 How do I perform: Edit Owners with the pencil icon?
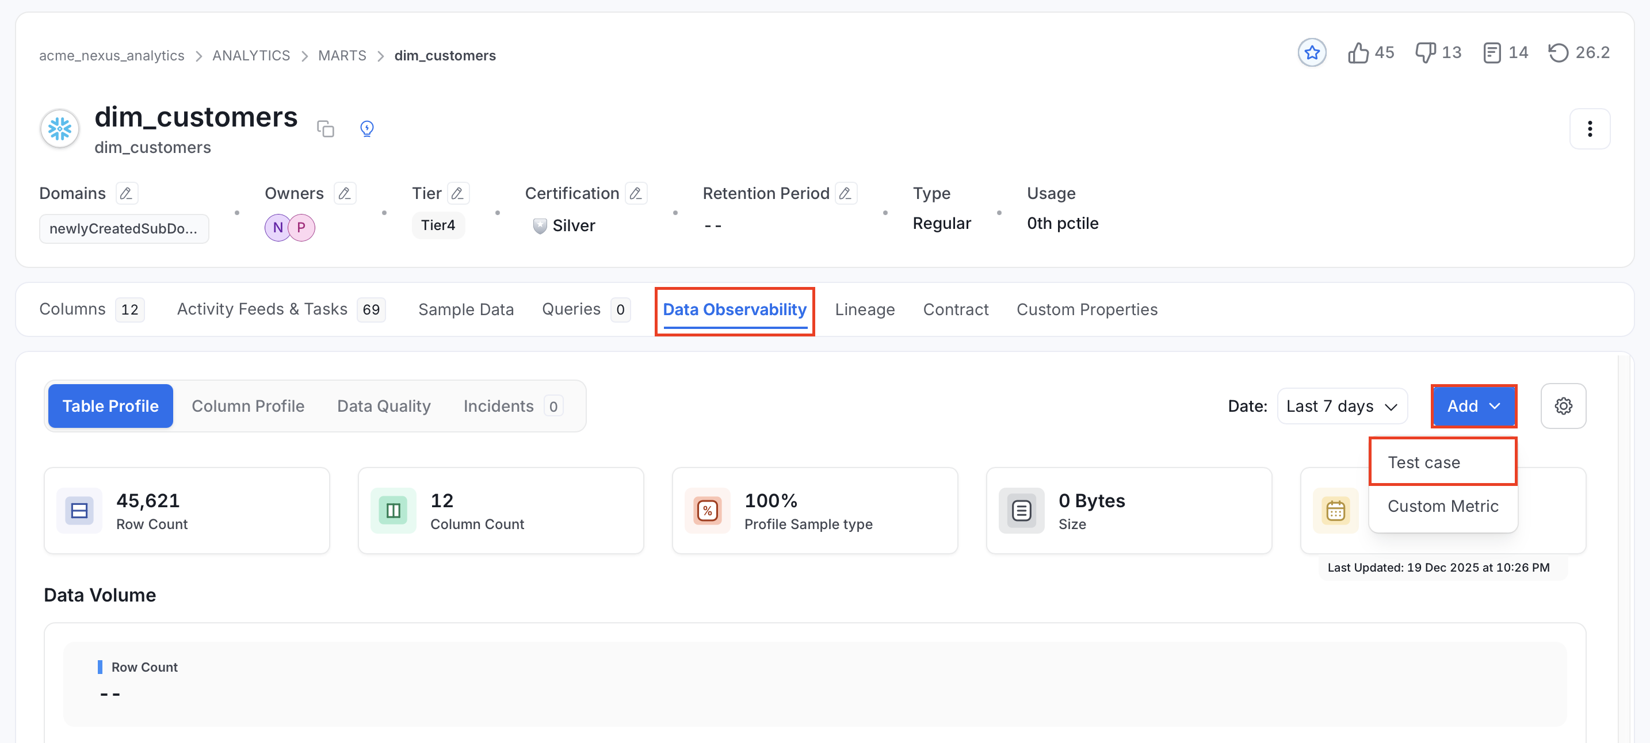tap(345, 193)
